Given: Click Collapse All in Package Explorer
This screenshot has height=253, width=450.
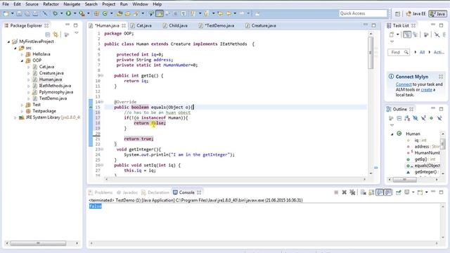Looking at the screenshot, I should [x=48, y=34].
